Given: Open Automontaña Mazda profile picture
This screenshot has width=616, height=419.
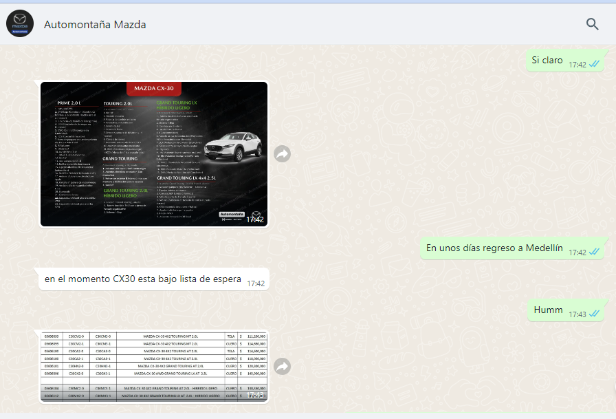Looking at the screenshot, I should 20,23.
